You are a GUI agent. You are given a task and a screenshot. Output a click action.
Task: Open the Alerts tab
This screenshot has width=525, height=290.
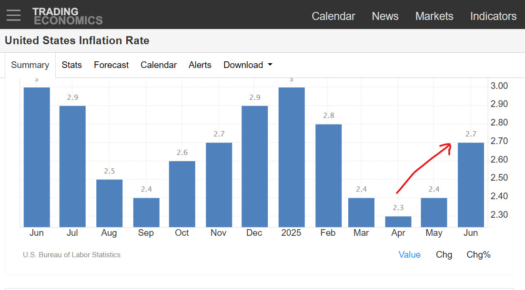point(200,65)
